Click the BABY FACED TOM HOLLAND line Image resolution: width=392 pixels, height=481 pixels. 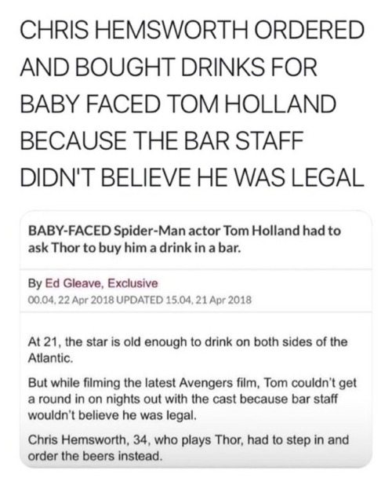click(178, 104)
